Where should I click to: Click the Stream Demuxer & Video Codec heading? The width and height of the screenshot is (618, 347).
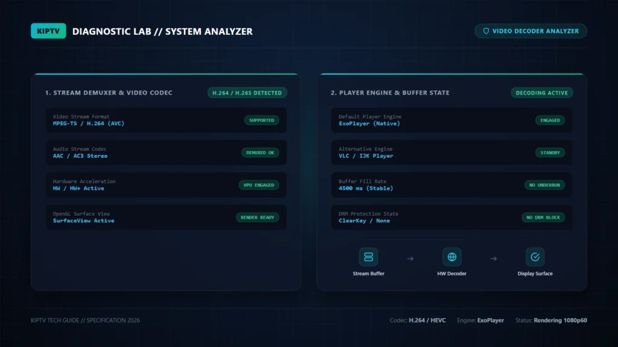tap(109, 93)
